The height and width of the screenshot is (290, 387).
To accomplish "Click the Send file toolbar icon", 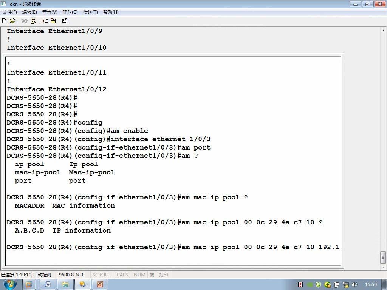I will point(45,21).
